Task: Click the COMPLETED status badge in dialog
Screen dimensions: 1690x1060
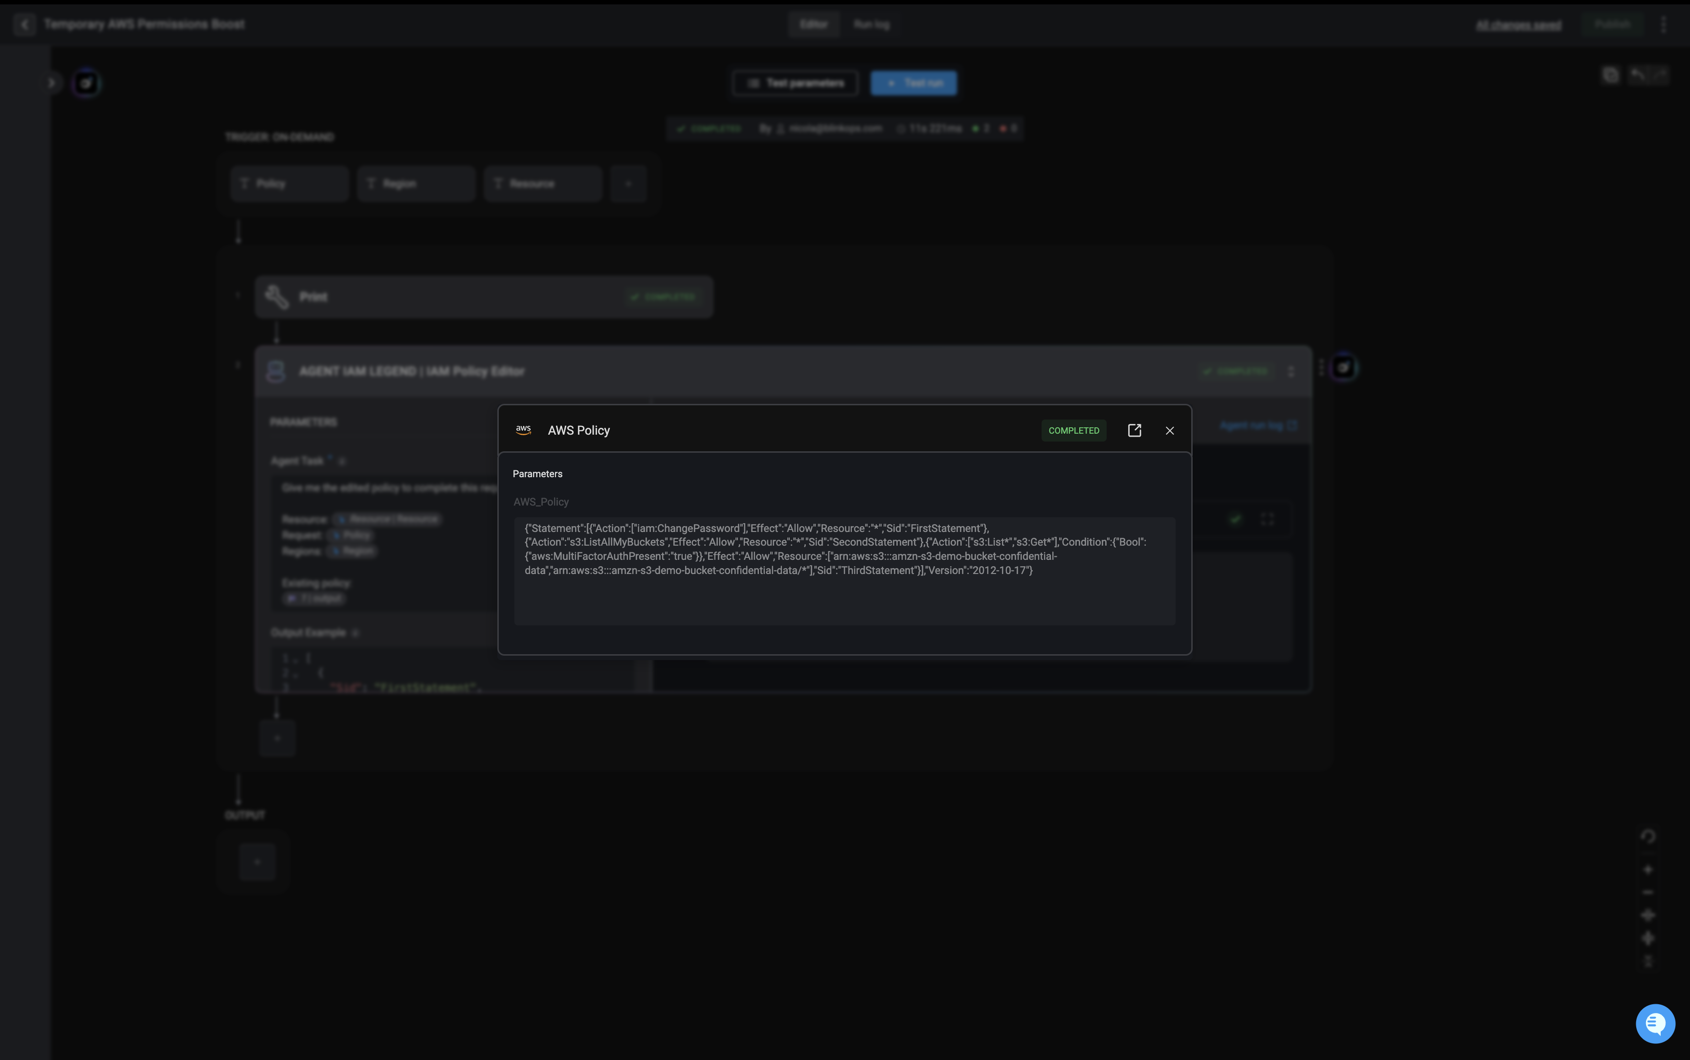Action: pos(1073,430)
